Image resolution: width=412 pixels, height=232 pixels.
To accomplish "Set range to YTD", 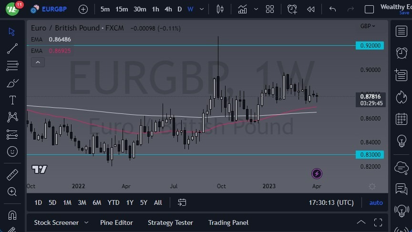I will pyautogui.click(x=113, y=202).
